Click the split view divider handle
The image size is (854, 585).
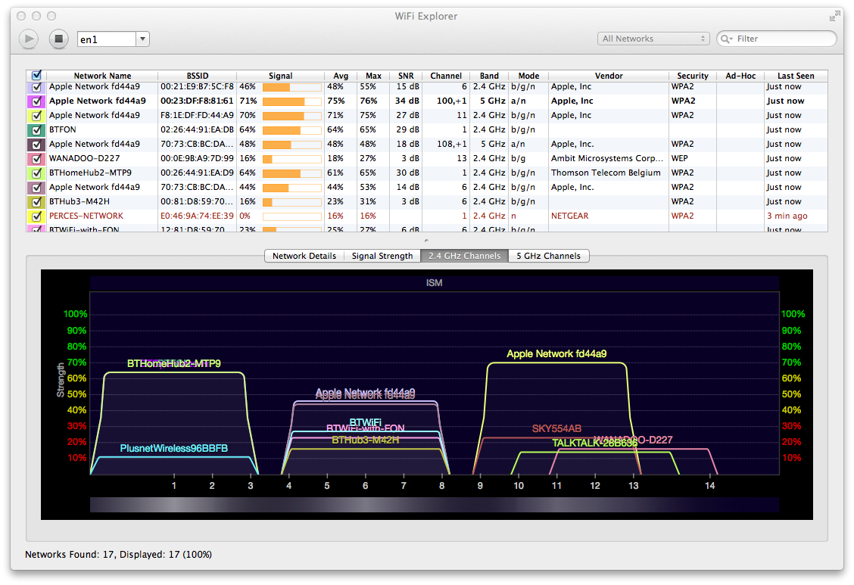point(426,241)
